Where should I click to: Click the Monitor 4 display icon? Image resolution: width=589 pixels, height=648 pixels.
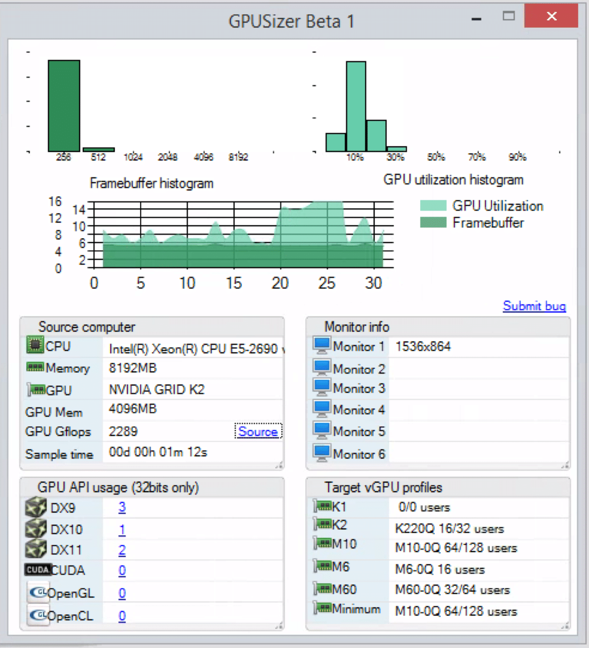pos(322,409)
